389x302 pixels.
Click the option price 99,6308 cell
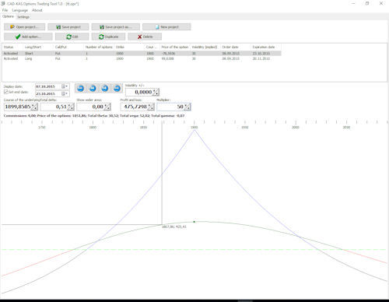[167, 58]
